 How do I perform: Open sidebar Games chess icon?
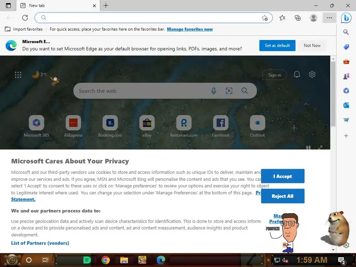tap(346, 76)
